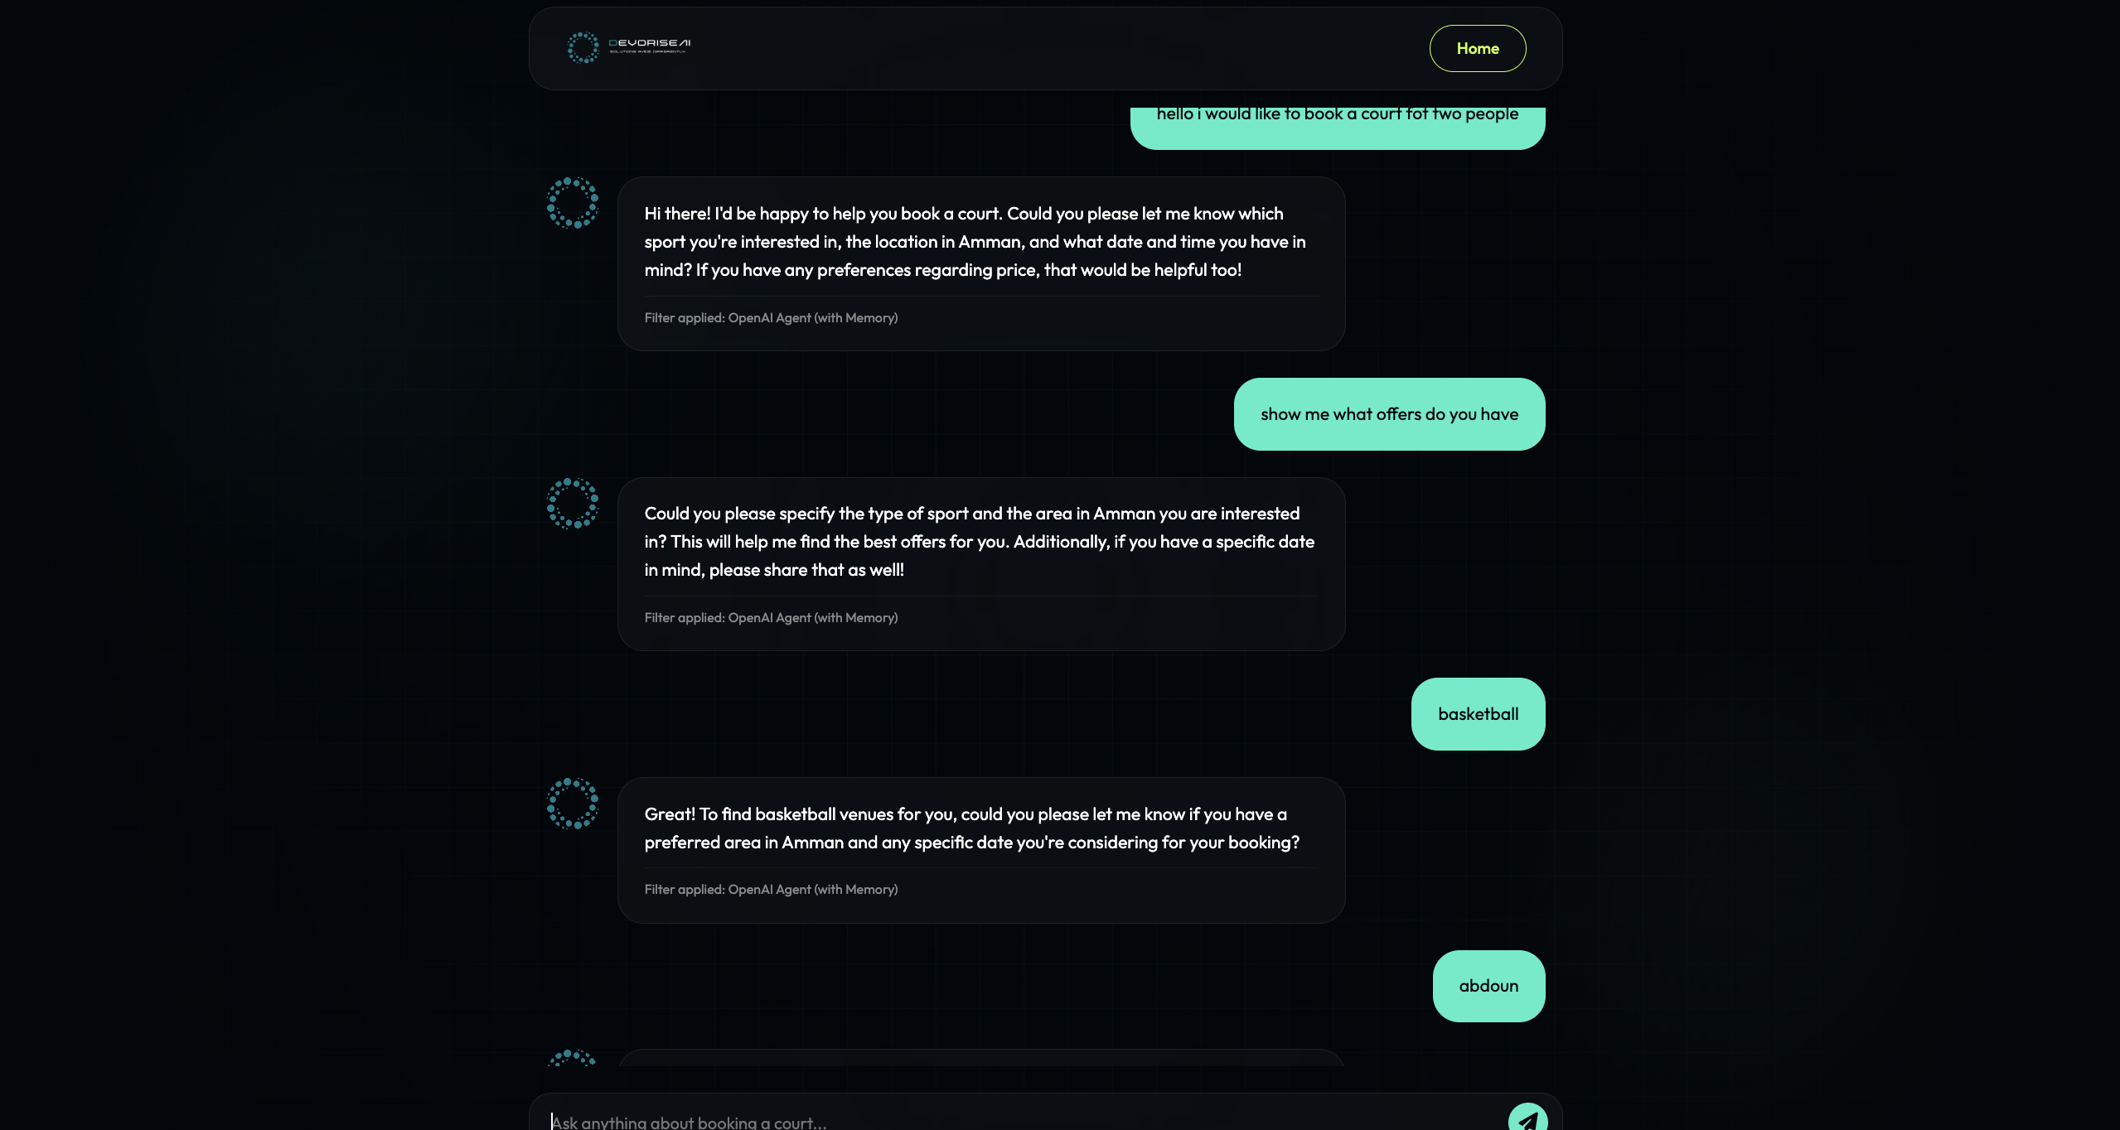The image size is (2120, 1130).
Task: Select the 'abdoun' user message bubble
Action: [x=1488, y=986]
